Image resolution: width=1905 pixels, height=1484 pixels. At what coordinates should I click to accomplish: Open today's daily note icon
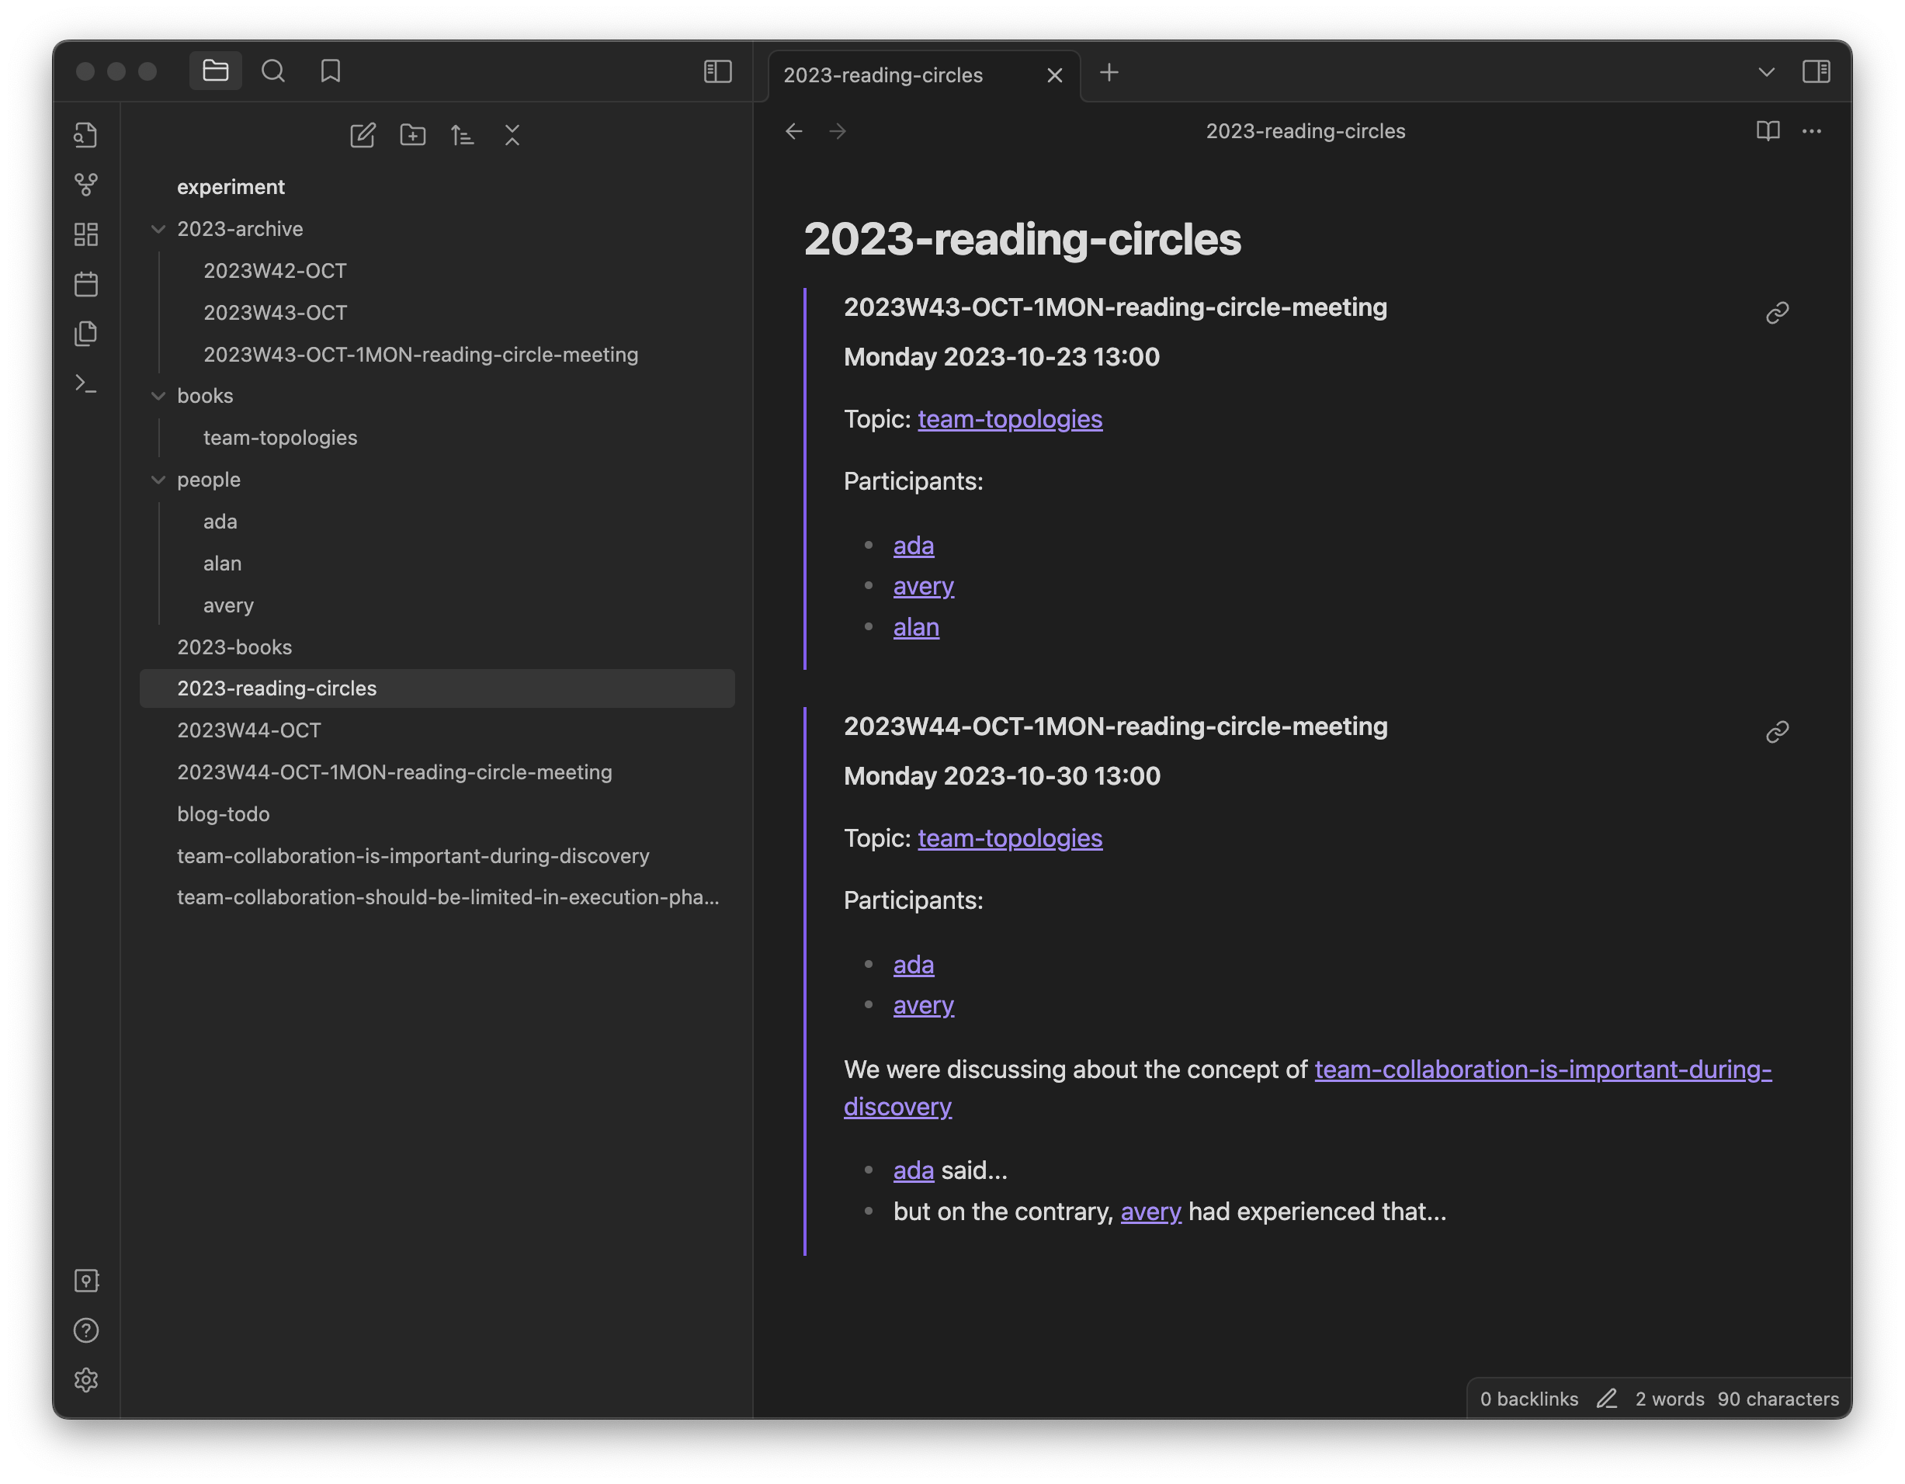85,283
